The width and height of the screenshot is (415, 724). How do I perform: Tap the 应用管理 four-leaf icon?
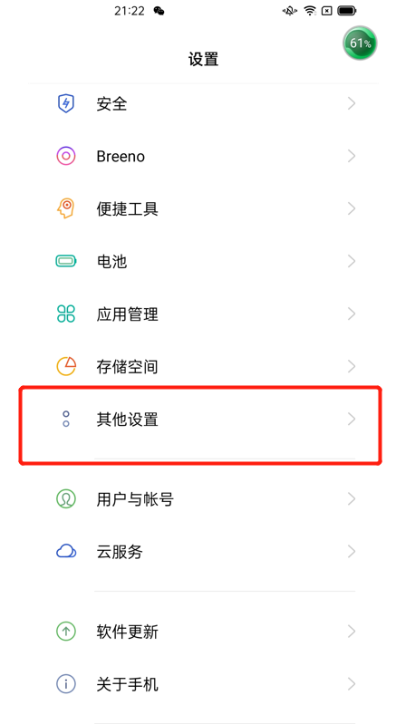pyautogui.click(x=66, y=314)
